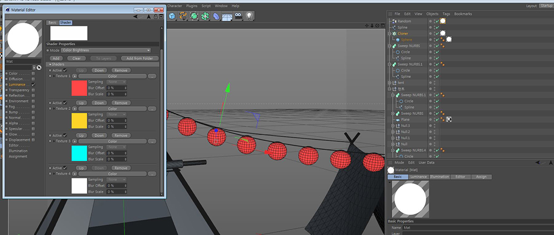Click the red Texture 1 color swatch
The height and width of the screenshot is (235, 554).
click(x=79, y=88)
